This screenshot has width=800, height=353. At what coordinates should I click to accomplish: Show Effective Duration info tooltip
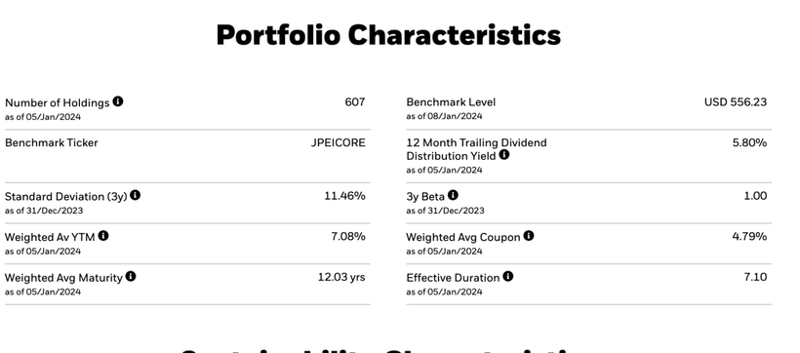coord(507,277)
